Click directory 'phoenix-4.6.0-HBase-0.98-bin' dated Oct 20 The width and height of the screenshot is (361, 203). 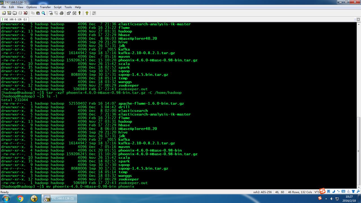(x=150, y=151)
